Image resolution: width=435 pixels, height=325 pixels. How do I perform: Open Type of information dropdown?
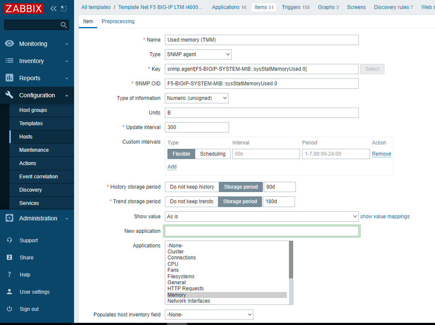tap(197, 98)
